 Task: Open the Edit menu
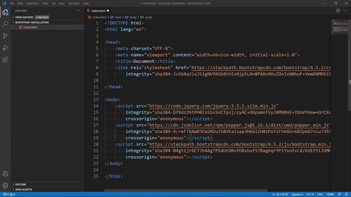click(x=20, y=3)
